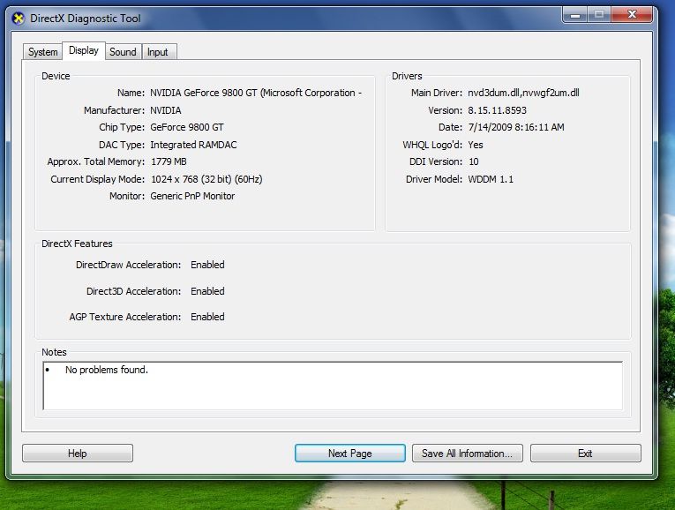Click the DirectX Features group heading
The image size is (675, 510).
[77, 244]
